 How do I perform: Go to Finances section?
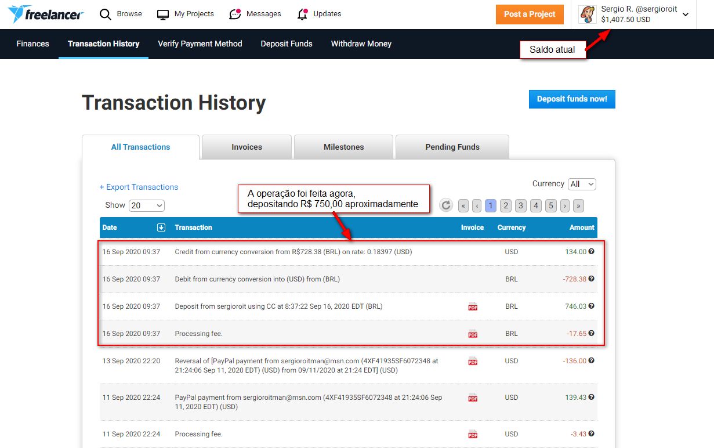[x=32, y=44]
